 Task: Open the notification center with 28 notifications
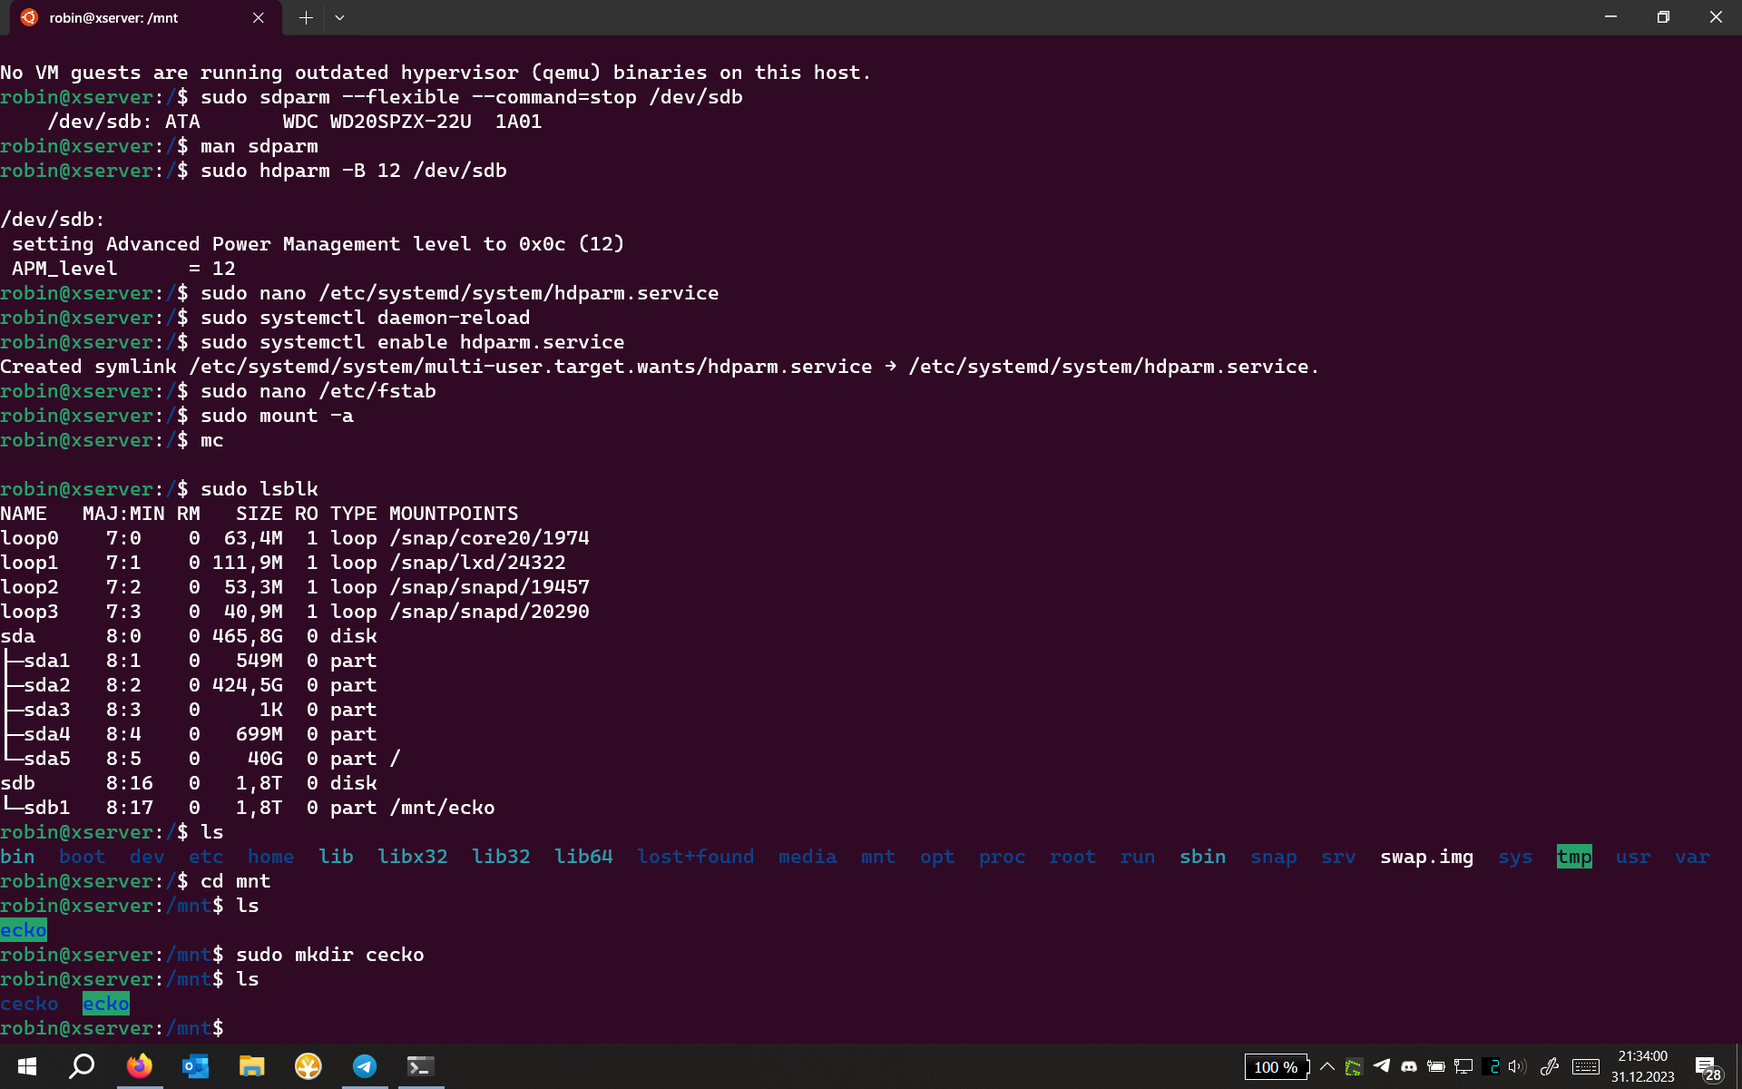click(1708, 1068)
